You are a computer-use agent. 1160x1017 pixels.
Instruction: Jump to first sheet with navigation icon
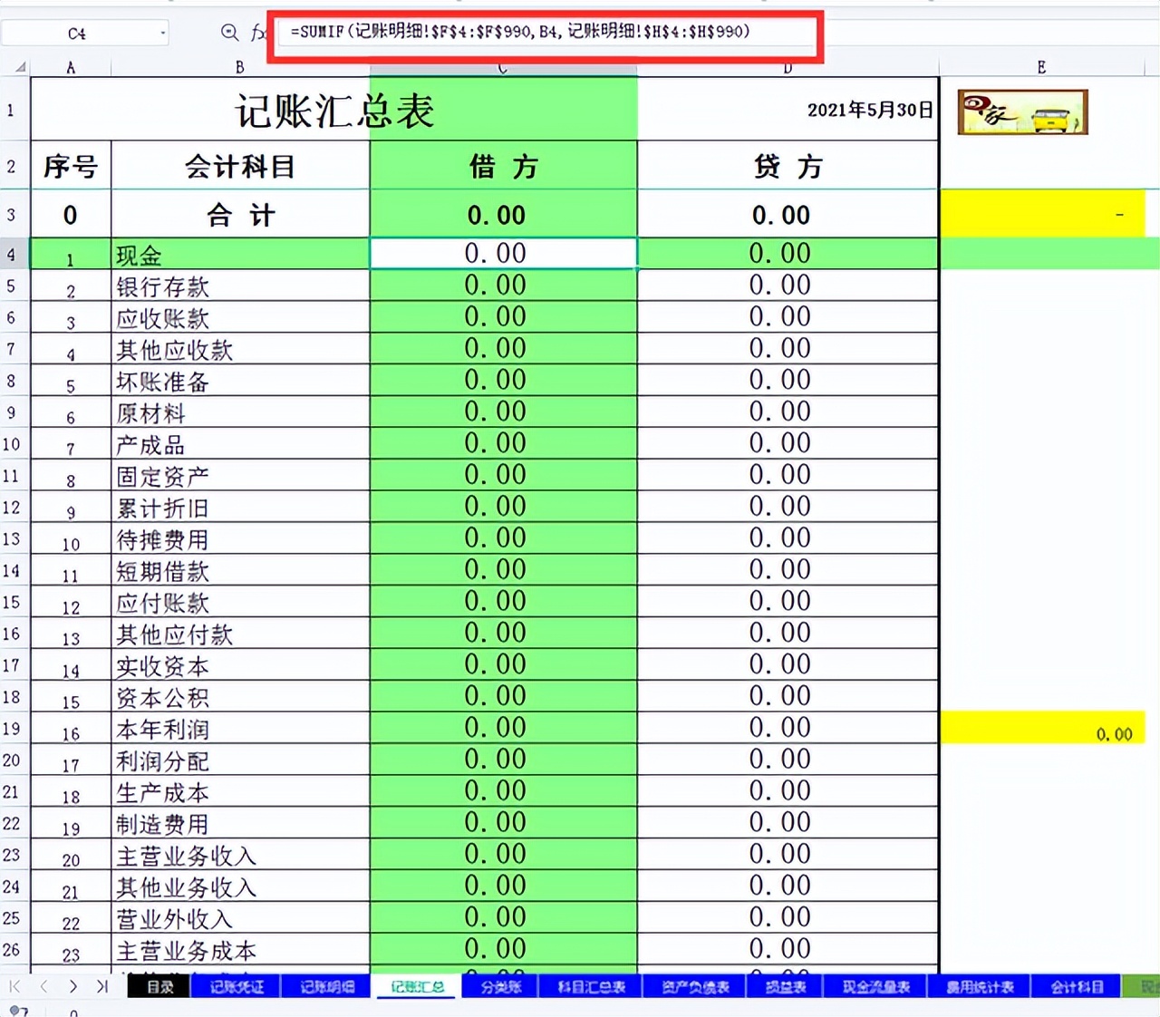coord(16,987)
